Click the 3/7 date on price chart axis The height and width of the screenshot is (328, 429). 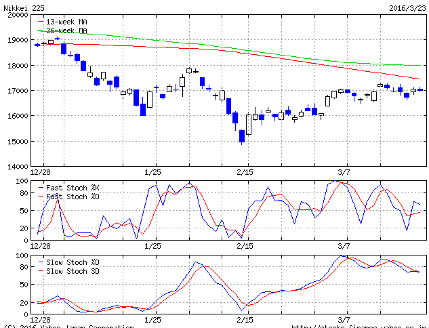[x=344, y=172]
